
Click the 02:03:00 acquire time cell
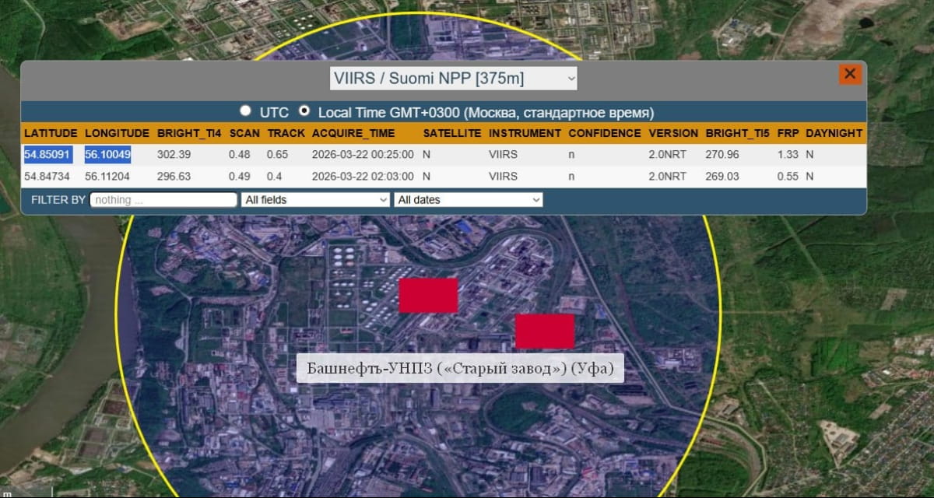(x=361, y=177)
